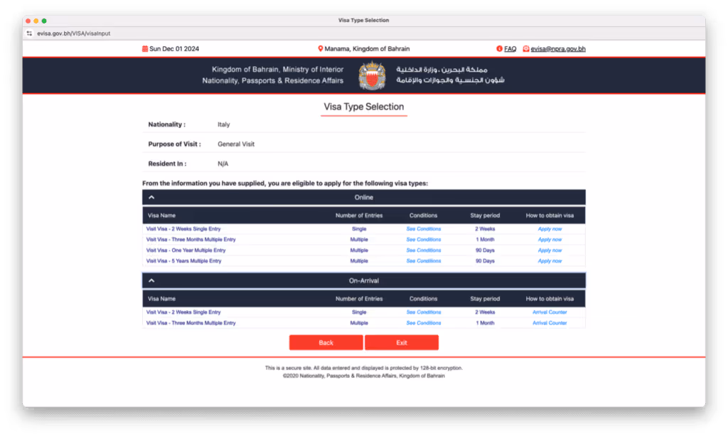Click the Back button

[x=326, y=343]
